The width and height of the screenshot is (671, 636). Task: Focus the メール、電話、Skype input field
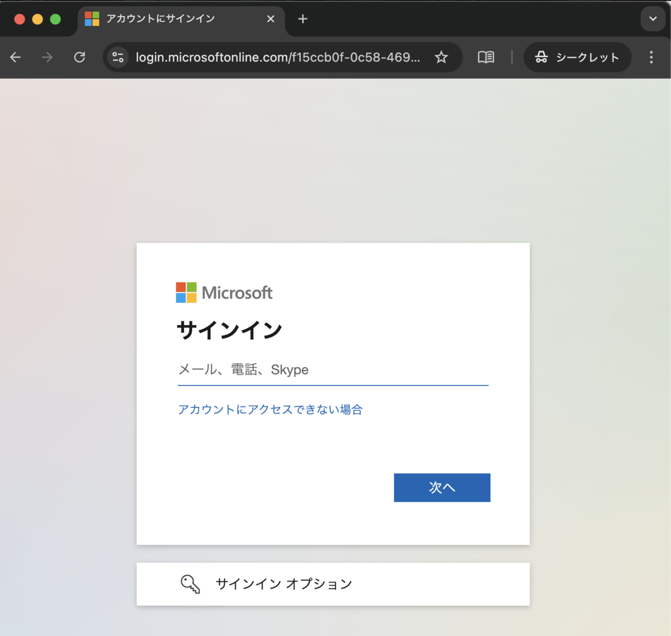333,370
